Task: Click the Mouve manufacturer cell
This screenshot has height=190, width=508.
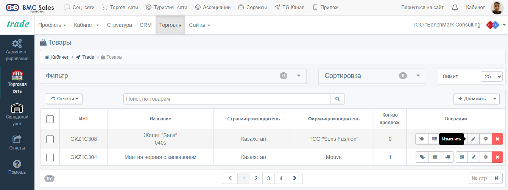Action: (334, 157)
